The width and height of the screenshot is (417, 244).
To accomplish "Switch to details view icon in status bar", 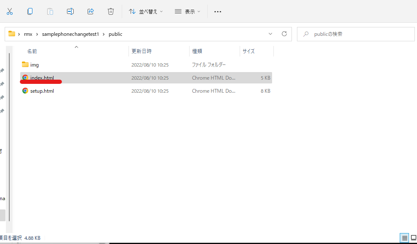I will tap(404, 238).
